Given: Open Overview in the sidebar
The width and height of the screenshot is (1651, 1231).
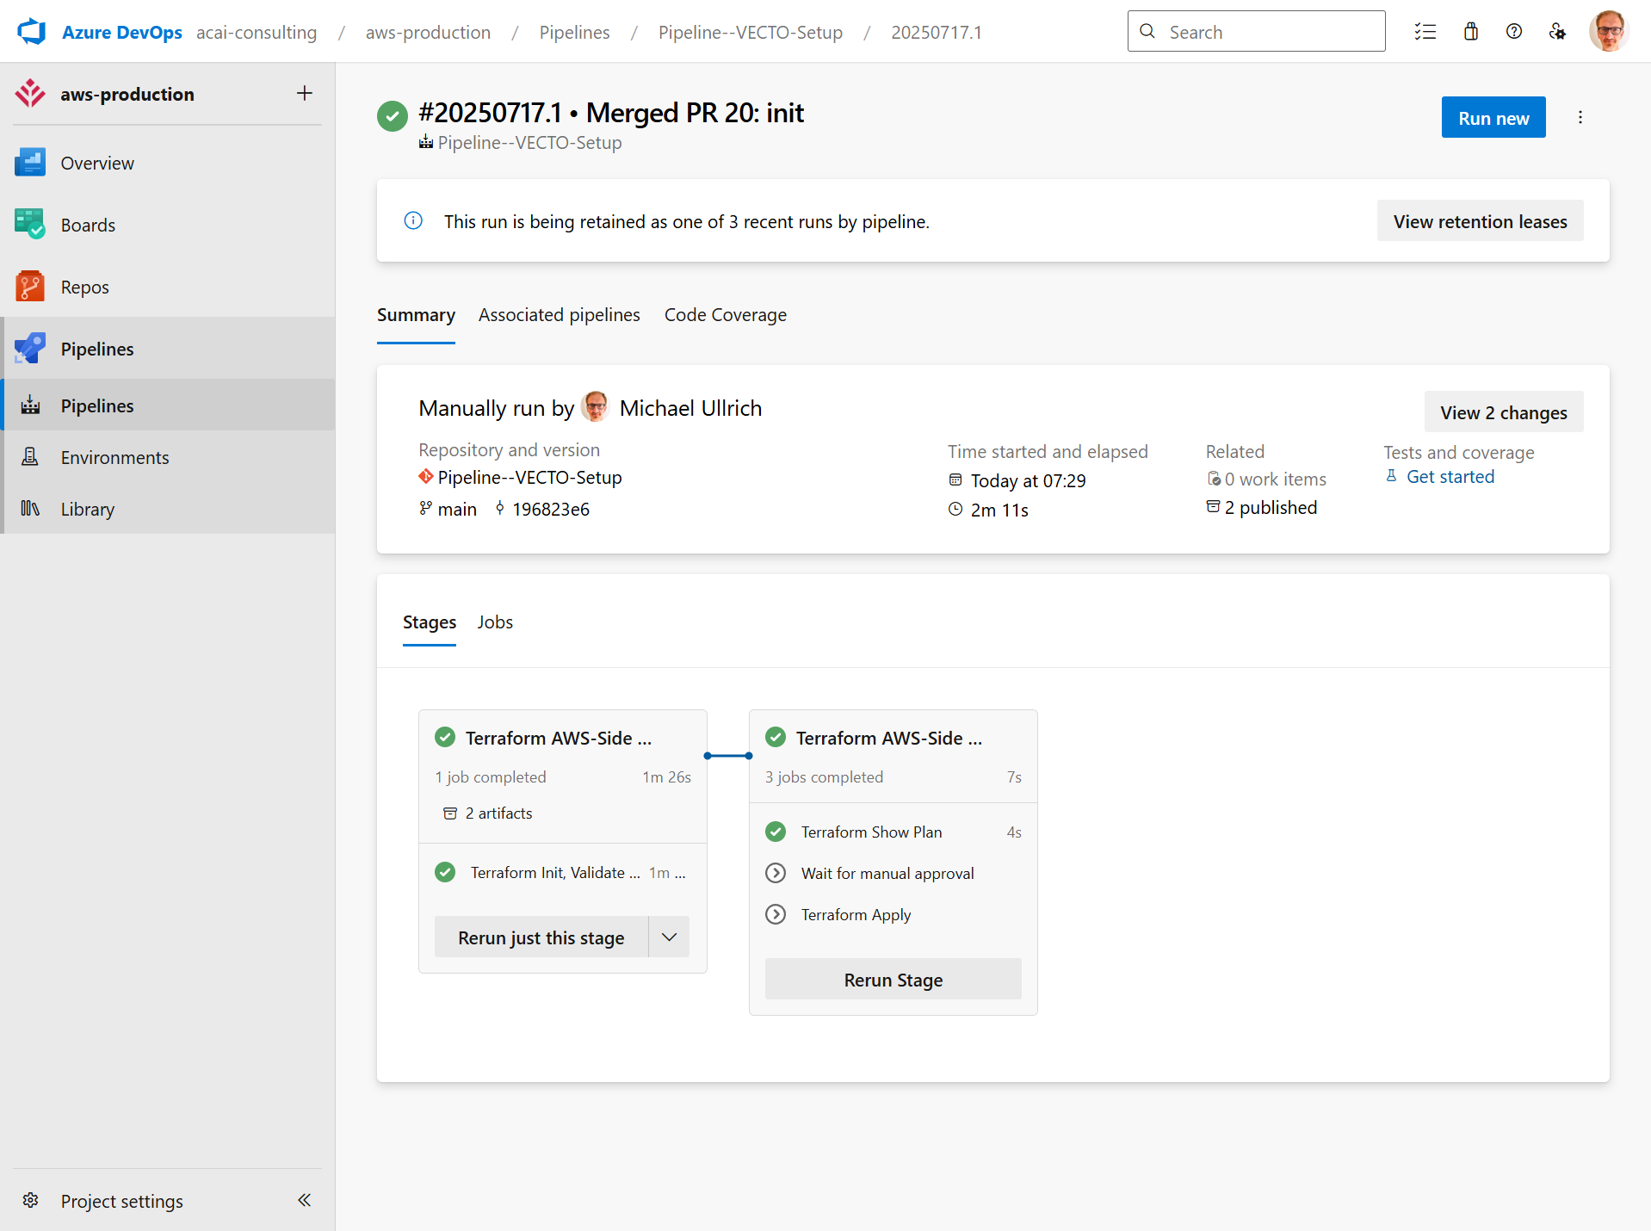Looking at the screenshot, I should click(x=168, y=163).
